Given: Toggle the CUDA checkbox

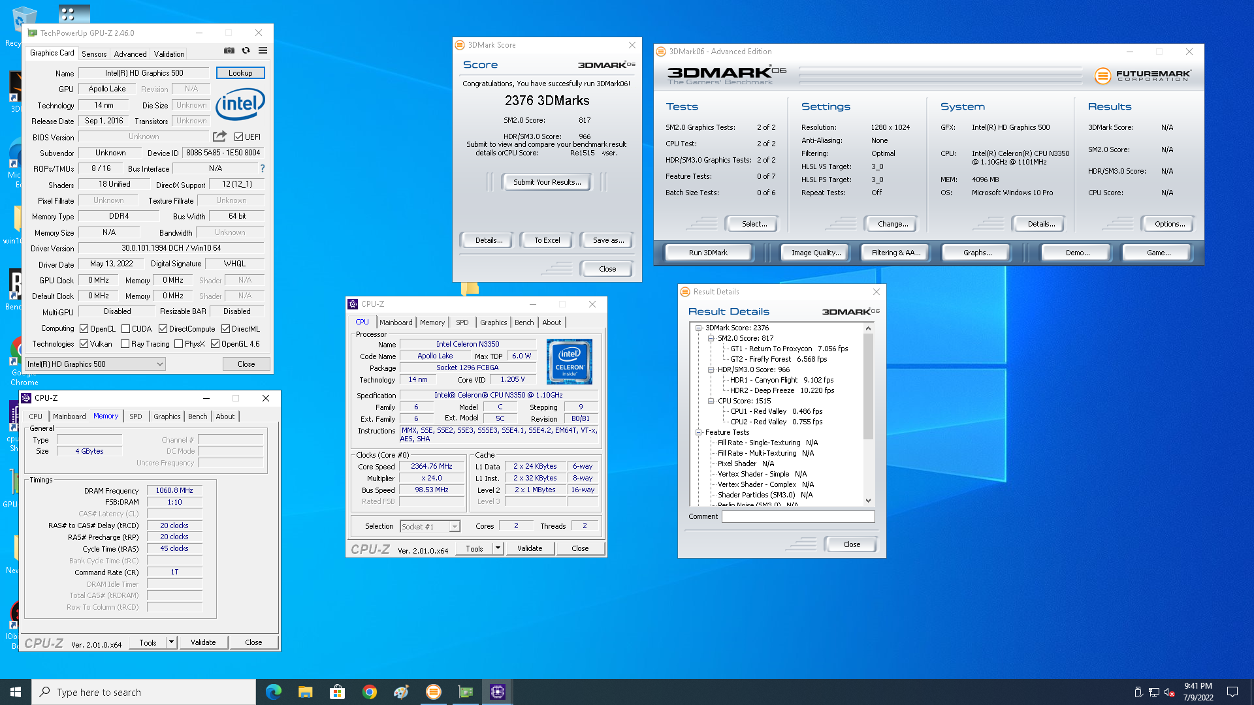Looking at the screenshot, I should (x=125, y=329).
